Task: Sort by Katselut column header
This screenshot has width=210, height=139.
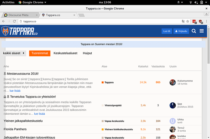Action: click(143, 66)
